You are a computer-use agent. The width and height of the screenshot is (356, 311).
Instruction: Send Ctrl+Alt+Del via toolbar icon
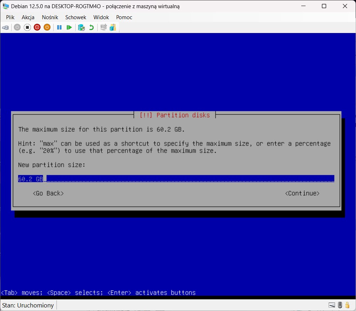click(x=5, y=27)
